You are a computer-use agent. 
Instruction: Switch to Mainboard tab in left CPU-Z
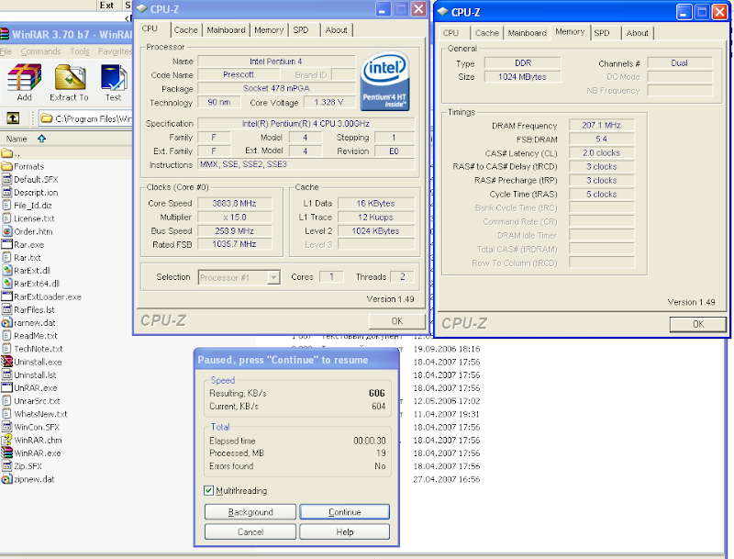[226, 30]
